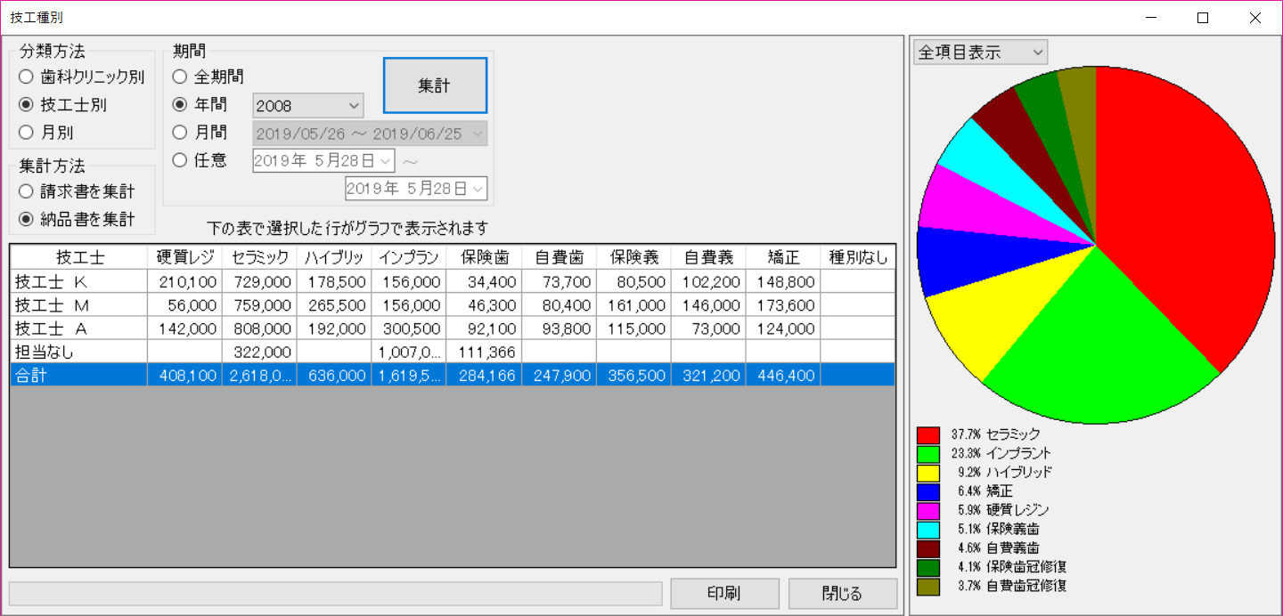This screenshot has width=1283, height=616.
Task: Select 月別 classification radio option
Action: coord(26,133)
